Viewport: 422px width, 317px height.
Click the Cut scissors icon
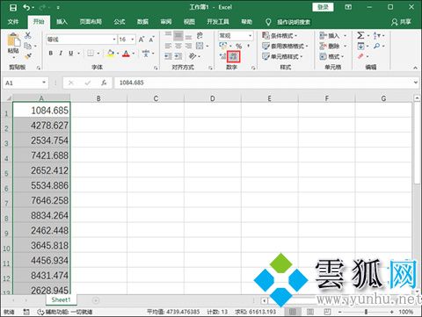click(x=28, y=35)
